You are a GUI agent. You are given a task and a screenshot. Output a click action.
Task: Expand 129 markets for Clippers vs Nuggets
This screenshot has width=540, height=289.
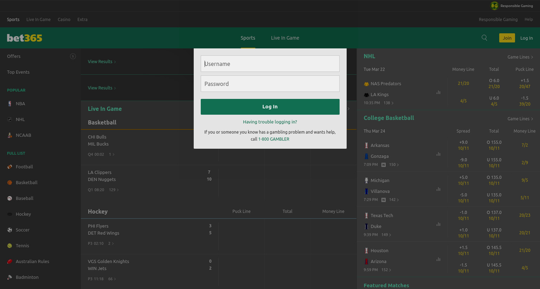click(114, 190)
